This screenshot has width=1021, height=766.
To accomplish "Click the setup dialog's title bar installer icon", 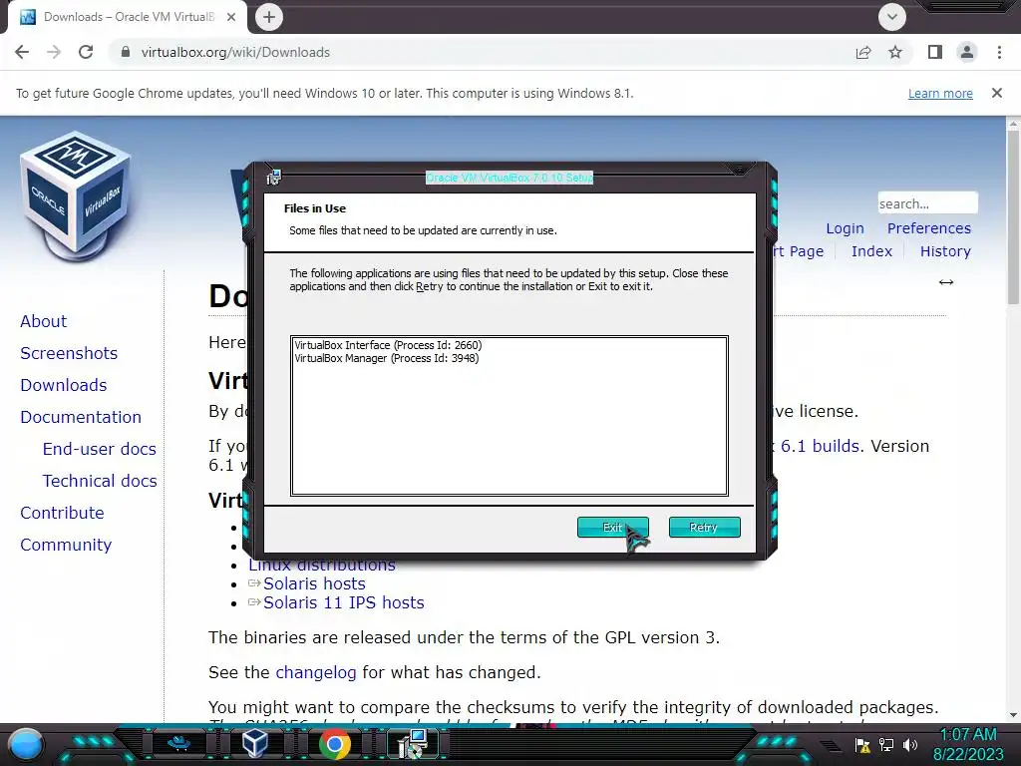I will pyautogui.click(x=273, y=178).
